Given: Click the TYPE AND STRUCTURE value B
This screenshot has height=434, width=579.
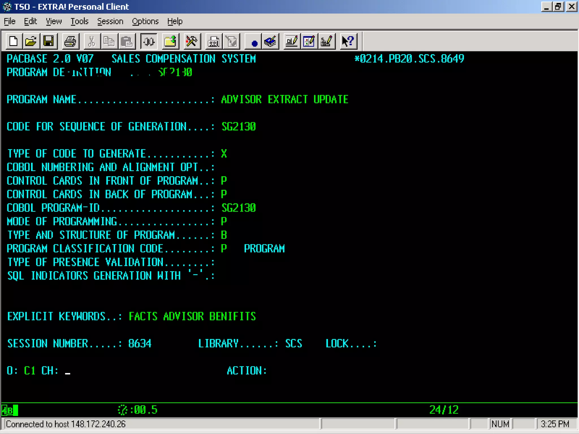Looking at the screenshot, I should point(224,235).
